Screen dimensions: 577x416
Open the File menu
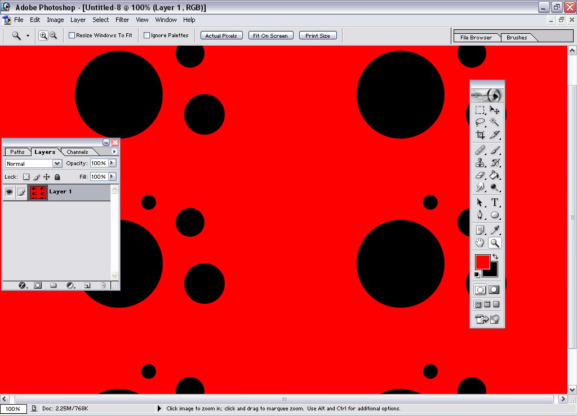[x=19, y=20]
